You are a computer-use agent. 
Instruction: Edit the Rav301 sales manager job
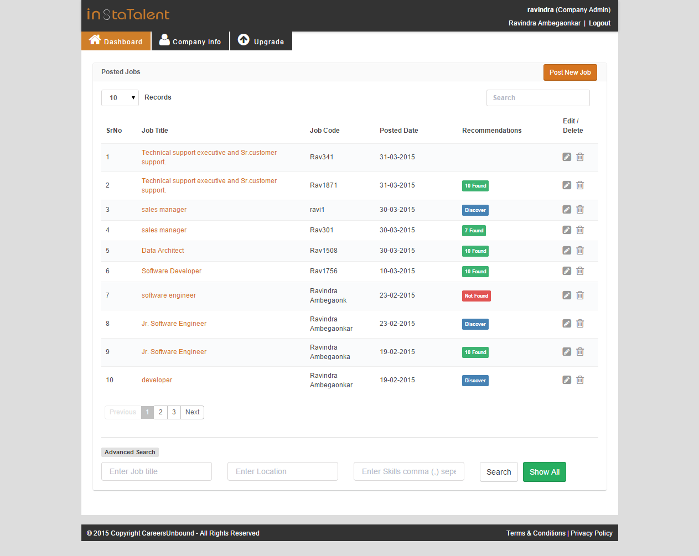(x=567, y=230)
